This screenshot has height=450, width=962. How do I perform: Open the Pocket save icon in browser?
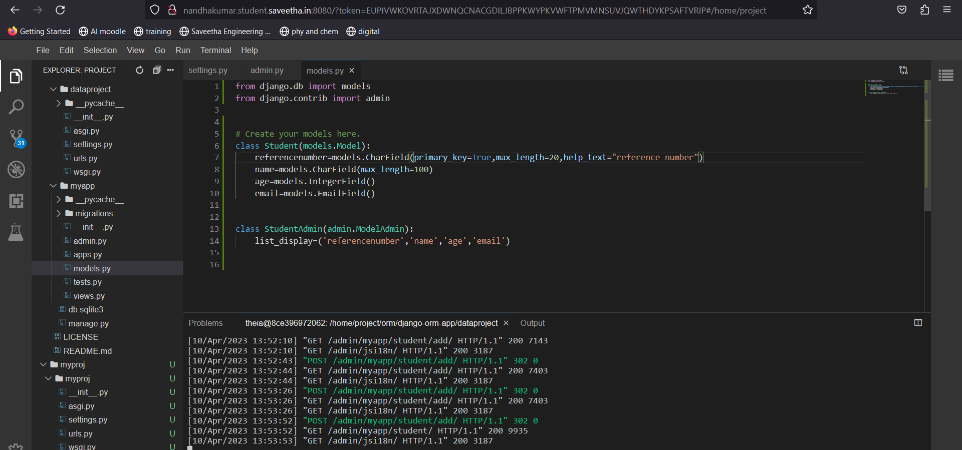[902, 10]
